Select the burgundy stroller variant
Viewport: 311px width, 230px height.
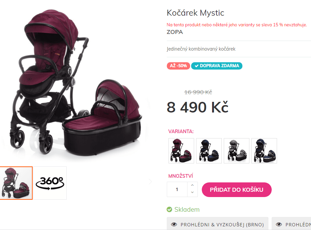pos(181,151)
